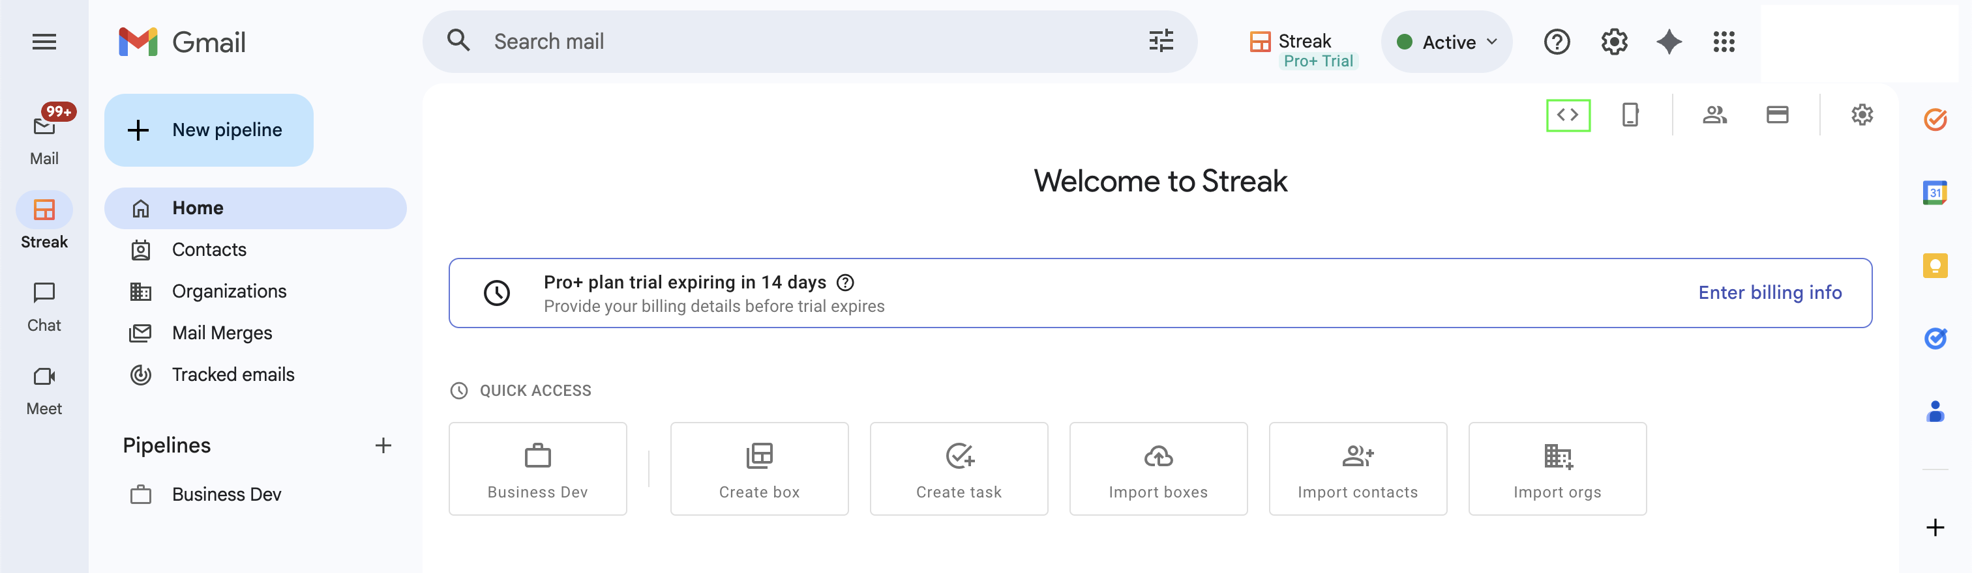Open orange checkmark add-on in side panel
Image resolution: width=1972 pixels, height=573 pixels.
[x=1934, y=120]
